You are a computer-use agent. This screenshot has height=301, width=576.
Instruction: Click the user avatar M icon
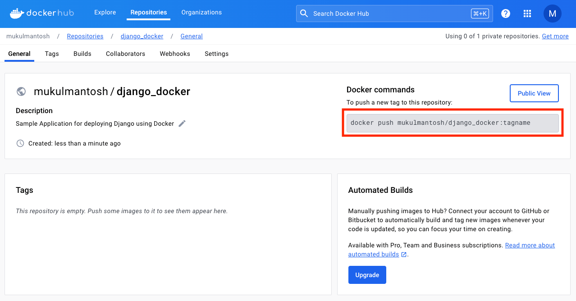coord(552,14)
